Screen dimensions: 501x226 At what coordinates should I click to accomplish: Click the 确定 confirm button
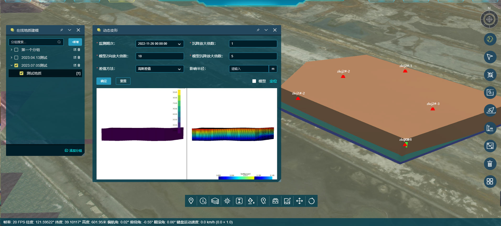(104, 81)
